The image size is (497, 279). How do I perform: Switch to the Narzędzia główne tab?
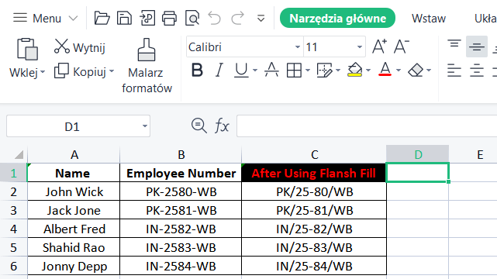click(x=337, y=18)
